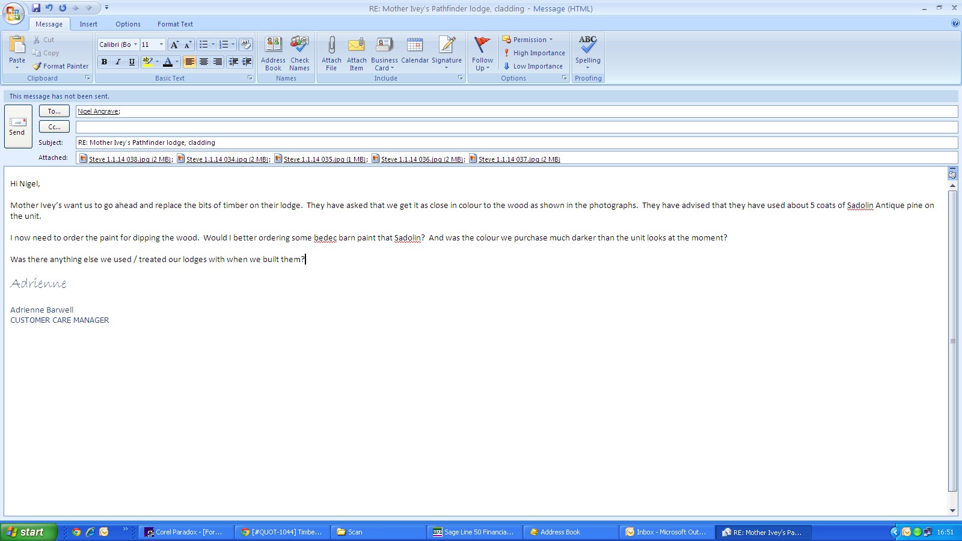
Task: Open the font name dropdown
Action: [x=135, y=44]
